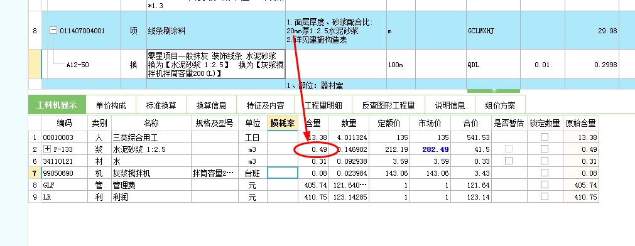Select code cell 99050690
This screenshot has height=246, width=635.
(65, 173)
